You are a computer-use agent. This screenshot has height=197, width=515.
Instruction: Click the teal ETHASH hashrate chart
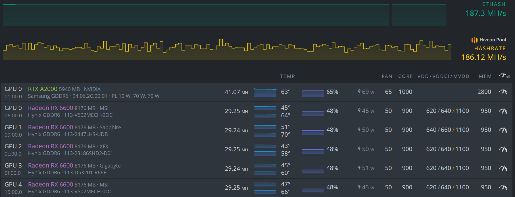(x=196, y=15)
